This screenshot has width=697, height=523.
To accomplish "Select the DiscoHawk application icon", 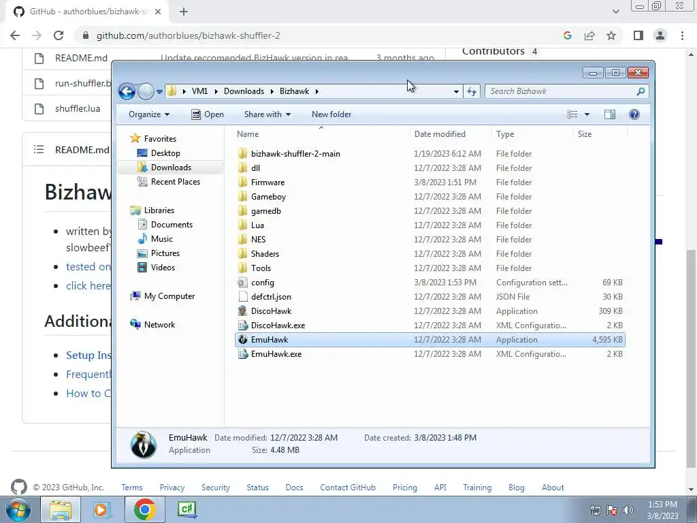I will pyautogui.click(x=243, y=311).
